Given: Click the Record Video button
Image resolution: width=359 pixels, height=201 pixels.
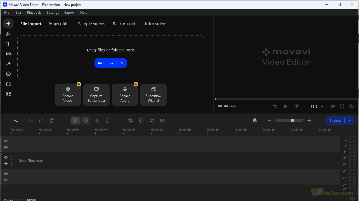Looking at the screenshot, I should (68, 95).
